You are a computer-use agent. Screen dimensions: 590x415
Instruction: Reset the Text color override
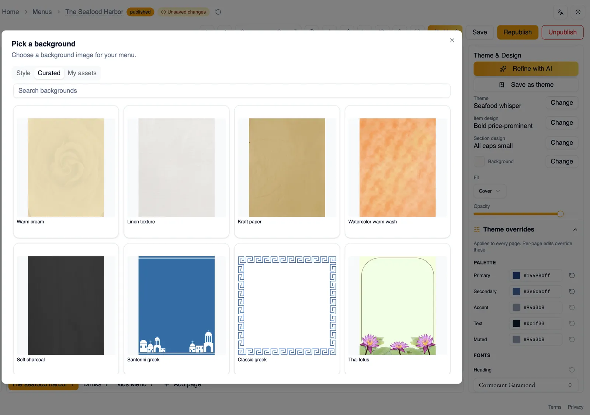tap(572, 324)
